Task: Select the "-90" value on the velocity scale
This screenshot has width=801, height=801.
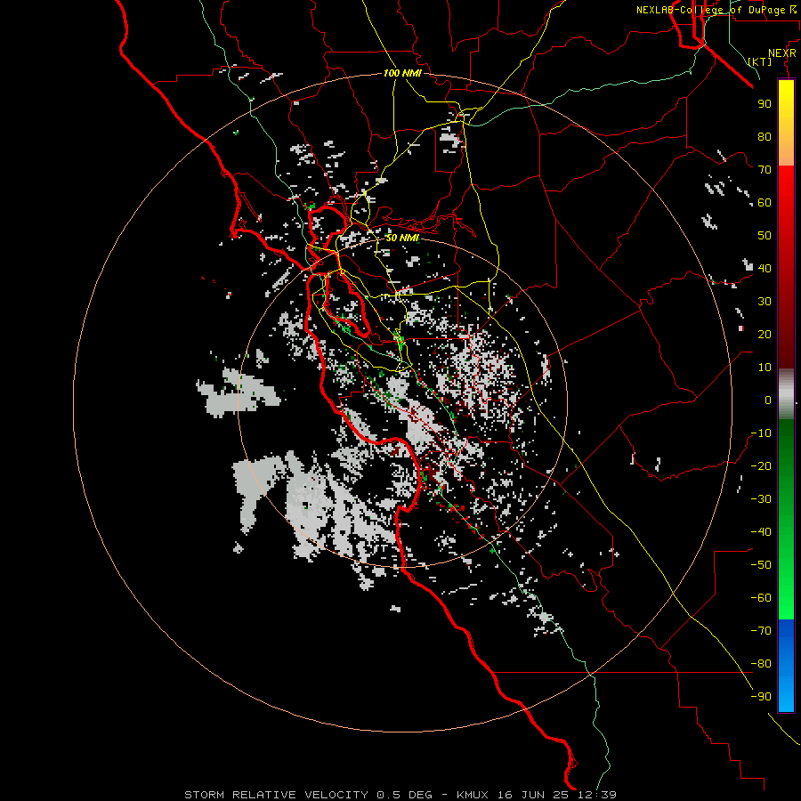Action: click(x=761, y=697)
